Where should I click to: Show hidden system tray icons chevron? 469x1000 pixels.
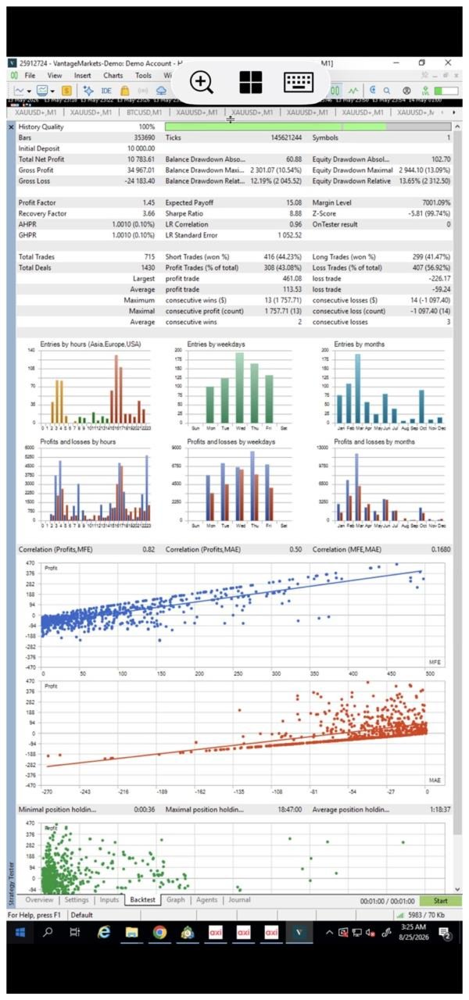pyautogui.click(x=329, y=932)
